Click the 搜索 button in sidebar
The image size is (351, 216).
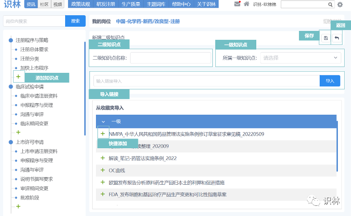point(75,21)
